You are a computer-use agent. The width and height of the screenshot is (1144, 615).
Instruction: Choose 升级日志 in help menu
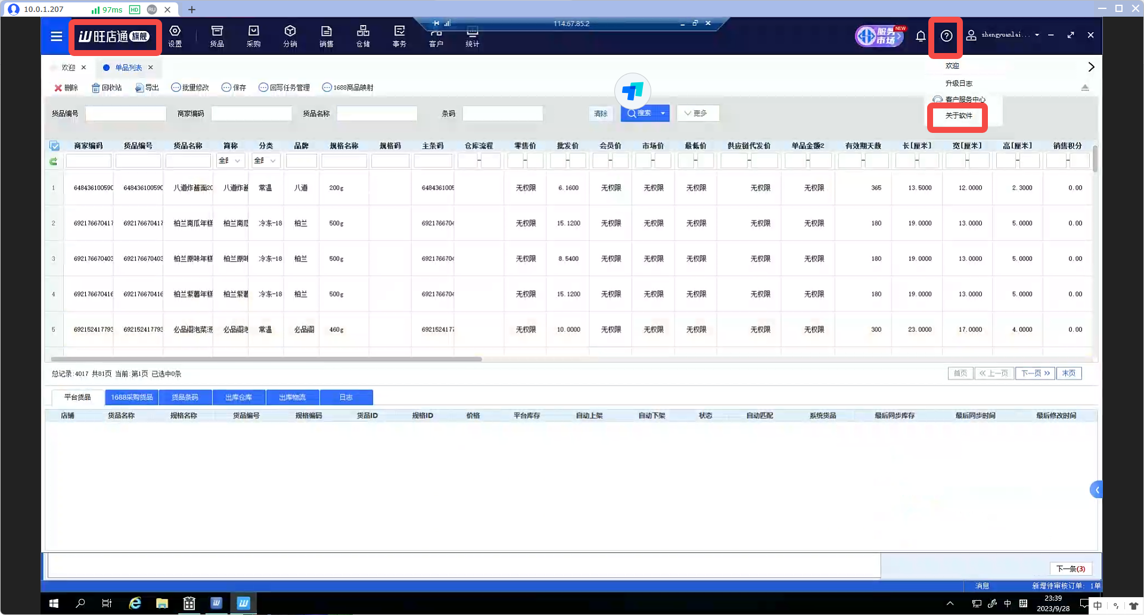(x=959, y=83)
